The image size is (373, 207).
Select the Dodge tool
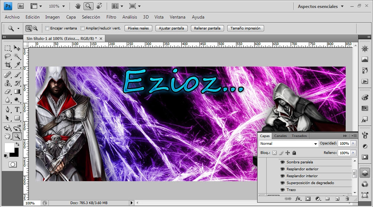[x=17, y=100]
